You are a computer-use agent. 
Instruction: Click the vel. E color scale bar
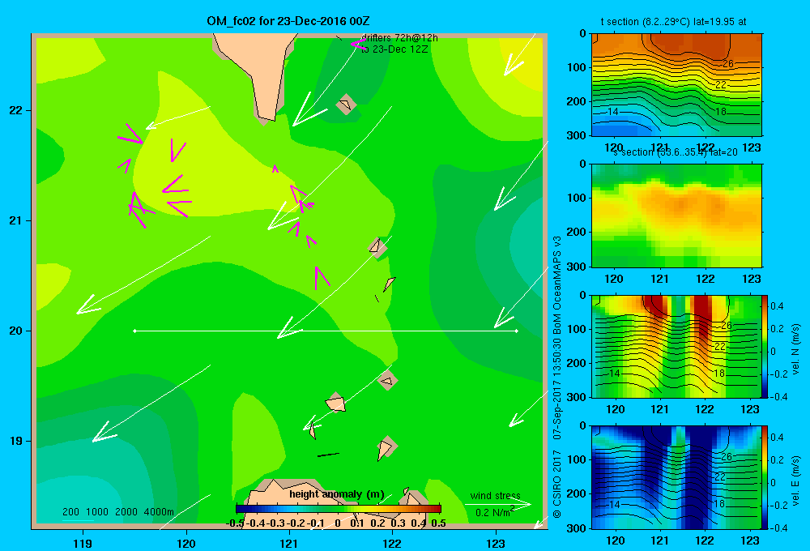765,477
